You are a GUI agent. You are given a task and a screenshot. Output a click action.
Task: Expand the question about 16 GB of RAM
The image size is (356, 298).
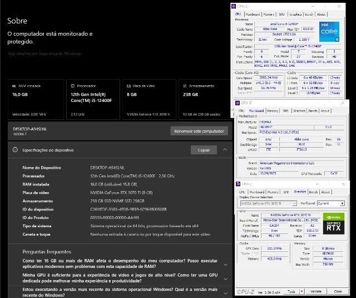click(x=226, y=265)
